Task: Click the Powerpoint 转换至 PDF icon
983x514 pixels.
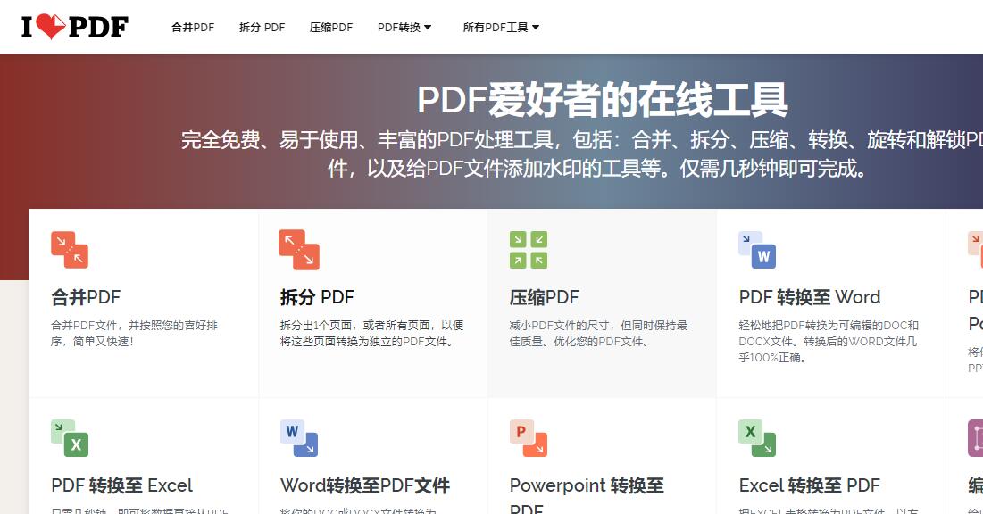Action: [x=529, y=438]
